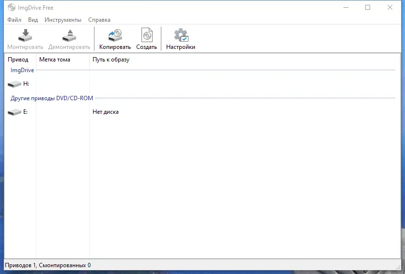Click the Демонтировать eject icon
This screenshot has width=405, height=274.
69,35
